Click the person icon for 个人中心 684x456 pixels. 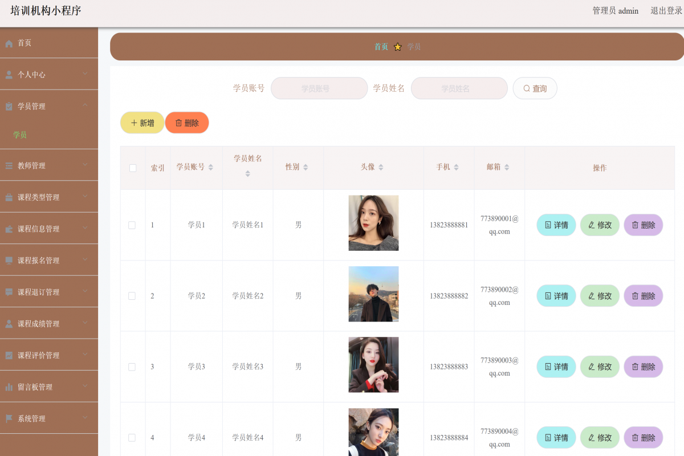9,75
